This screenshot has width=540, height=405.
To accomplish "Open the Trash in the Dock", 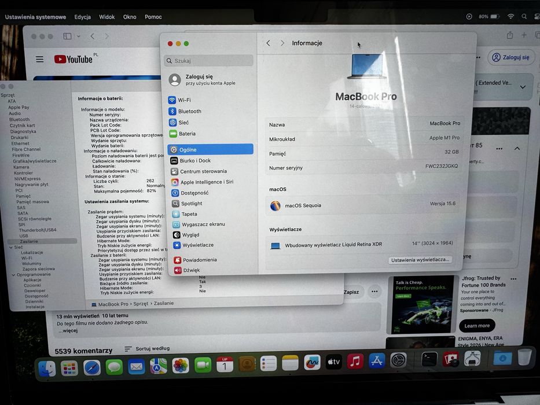I will (x=524, y=357).
